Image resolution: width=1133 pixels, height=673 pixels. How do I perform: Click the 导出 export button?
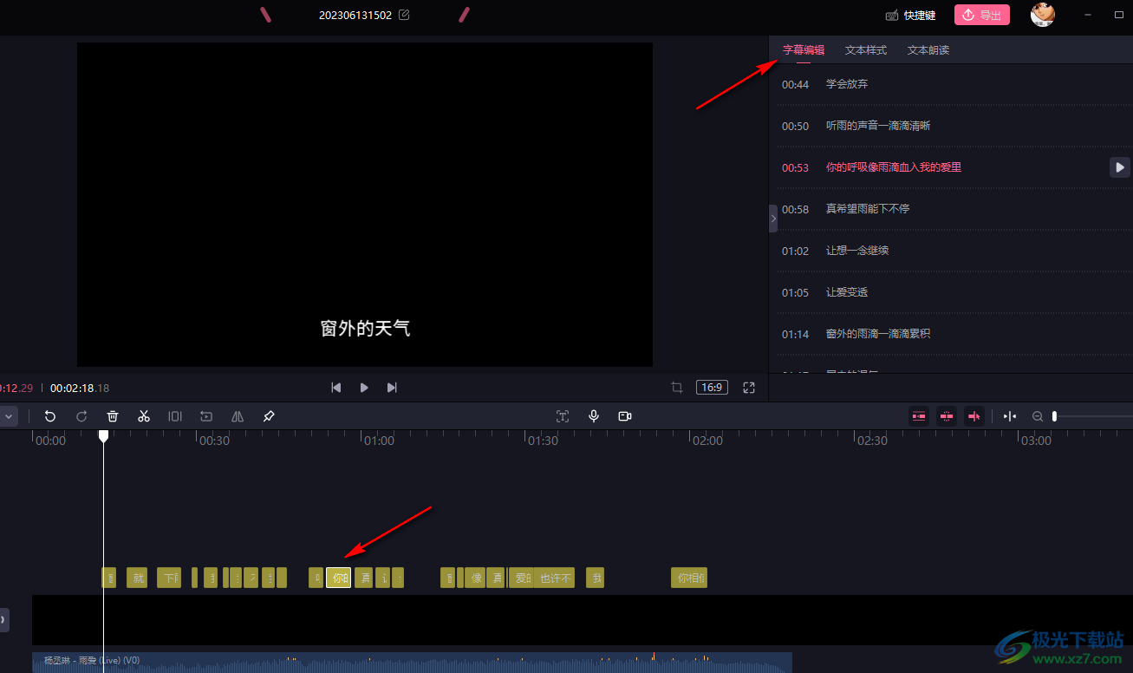[x=982, y=15]
